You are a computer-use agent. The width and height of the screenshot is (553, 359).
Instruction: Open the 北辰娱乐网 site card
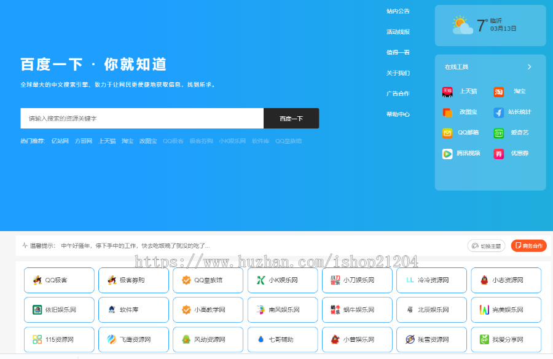click(x=432, y=310)
